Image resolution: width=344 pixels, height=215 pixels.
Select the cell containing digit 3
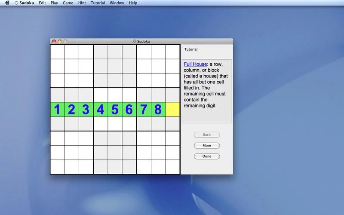click(86, 109)
